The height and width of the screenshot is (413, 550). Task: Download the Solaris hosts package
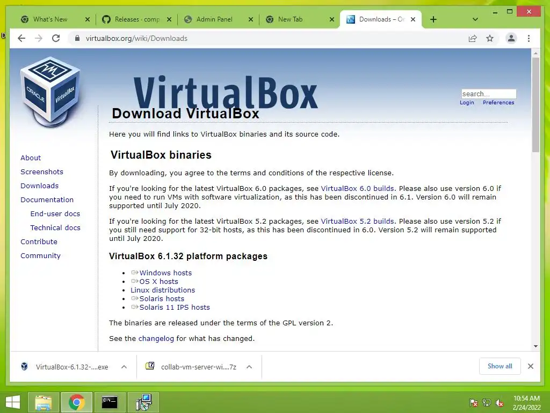click(x=161, y=298)
